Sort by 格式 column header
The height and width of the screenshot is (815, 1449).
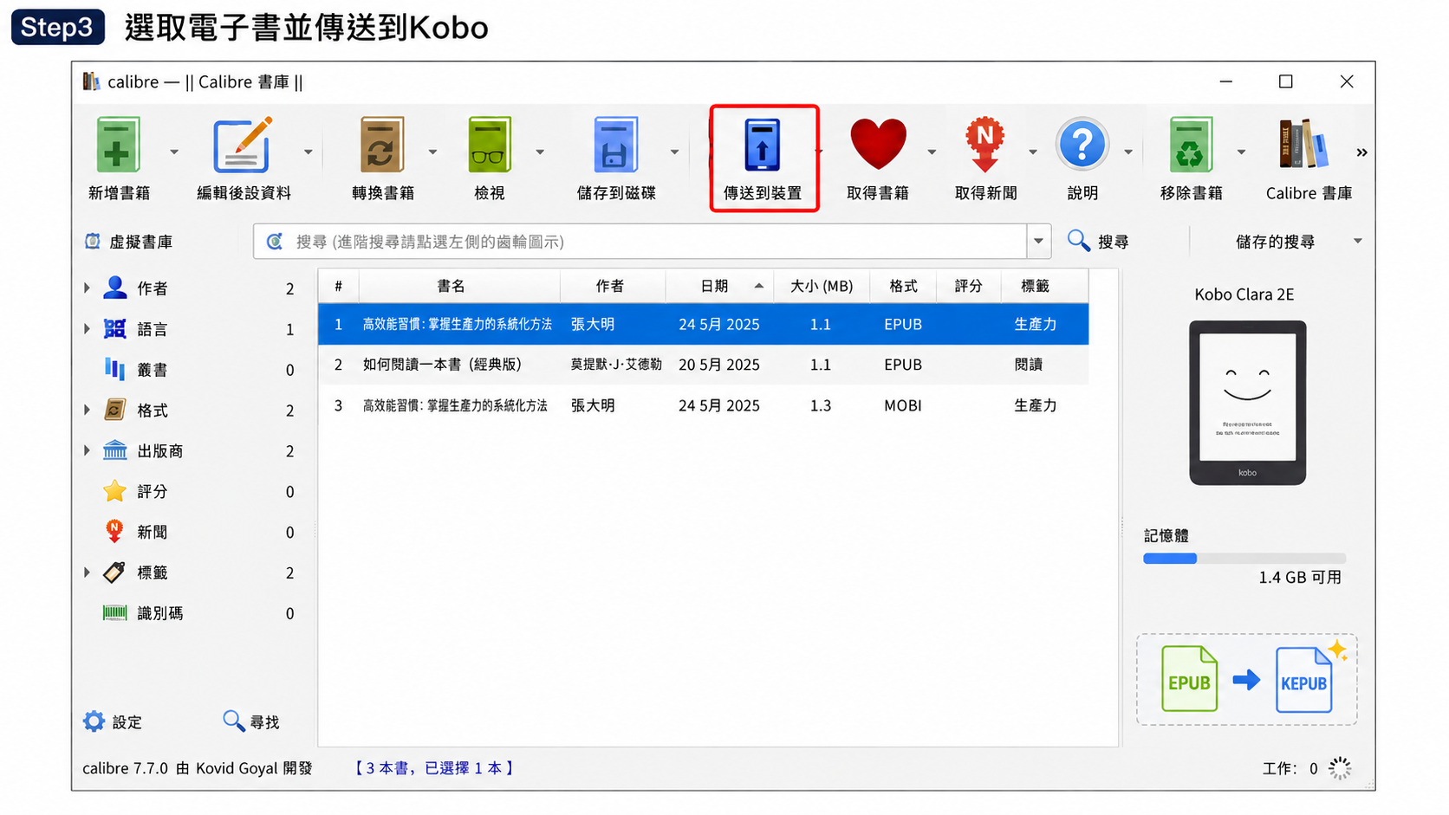[x=903, y=286]
